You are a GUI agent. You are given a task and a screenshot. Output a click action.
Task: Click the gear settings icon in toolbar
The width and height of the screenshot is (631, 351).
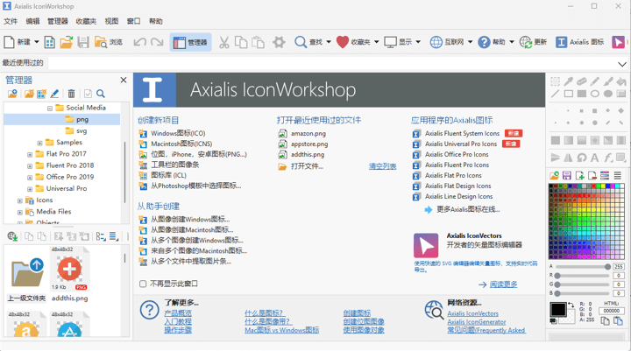pyautogui.click(x=279, y=42)
